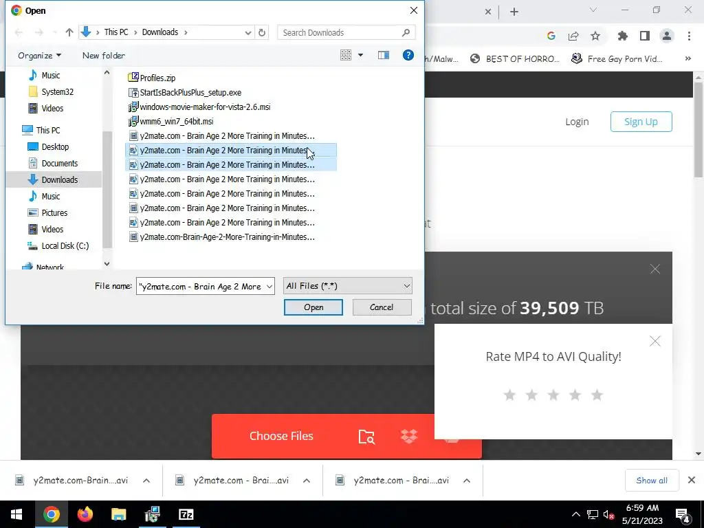Close Rate MP4 to AVI popup
The image size is (704, 528).
pos(655,341)
